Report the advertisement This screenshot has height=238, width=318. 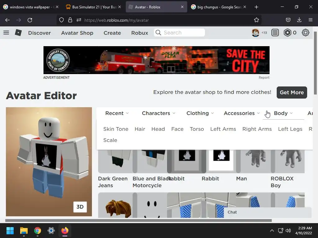point(264,77)
